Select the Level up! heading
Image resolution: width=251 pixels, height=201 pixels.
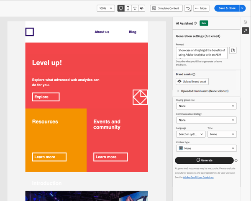[x=47, y=63]
